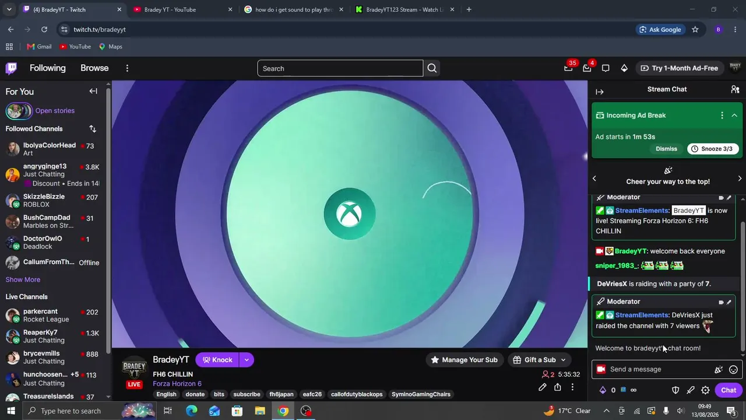Viewport: 746px width, 420px height.
Task: Open the emote picker smiley
Action: point(733,369)
